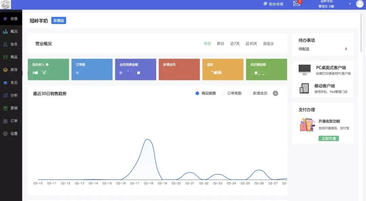Open the 库存 inventory stack icon
This screenshot has height=201, width=366.
5,70
